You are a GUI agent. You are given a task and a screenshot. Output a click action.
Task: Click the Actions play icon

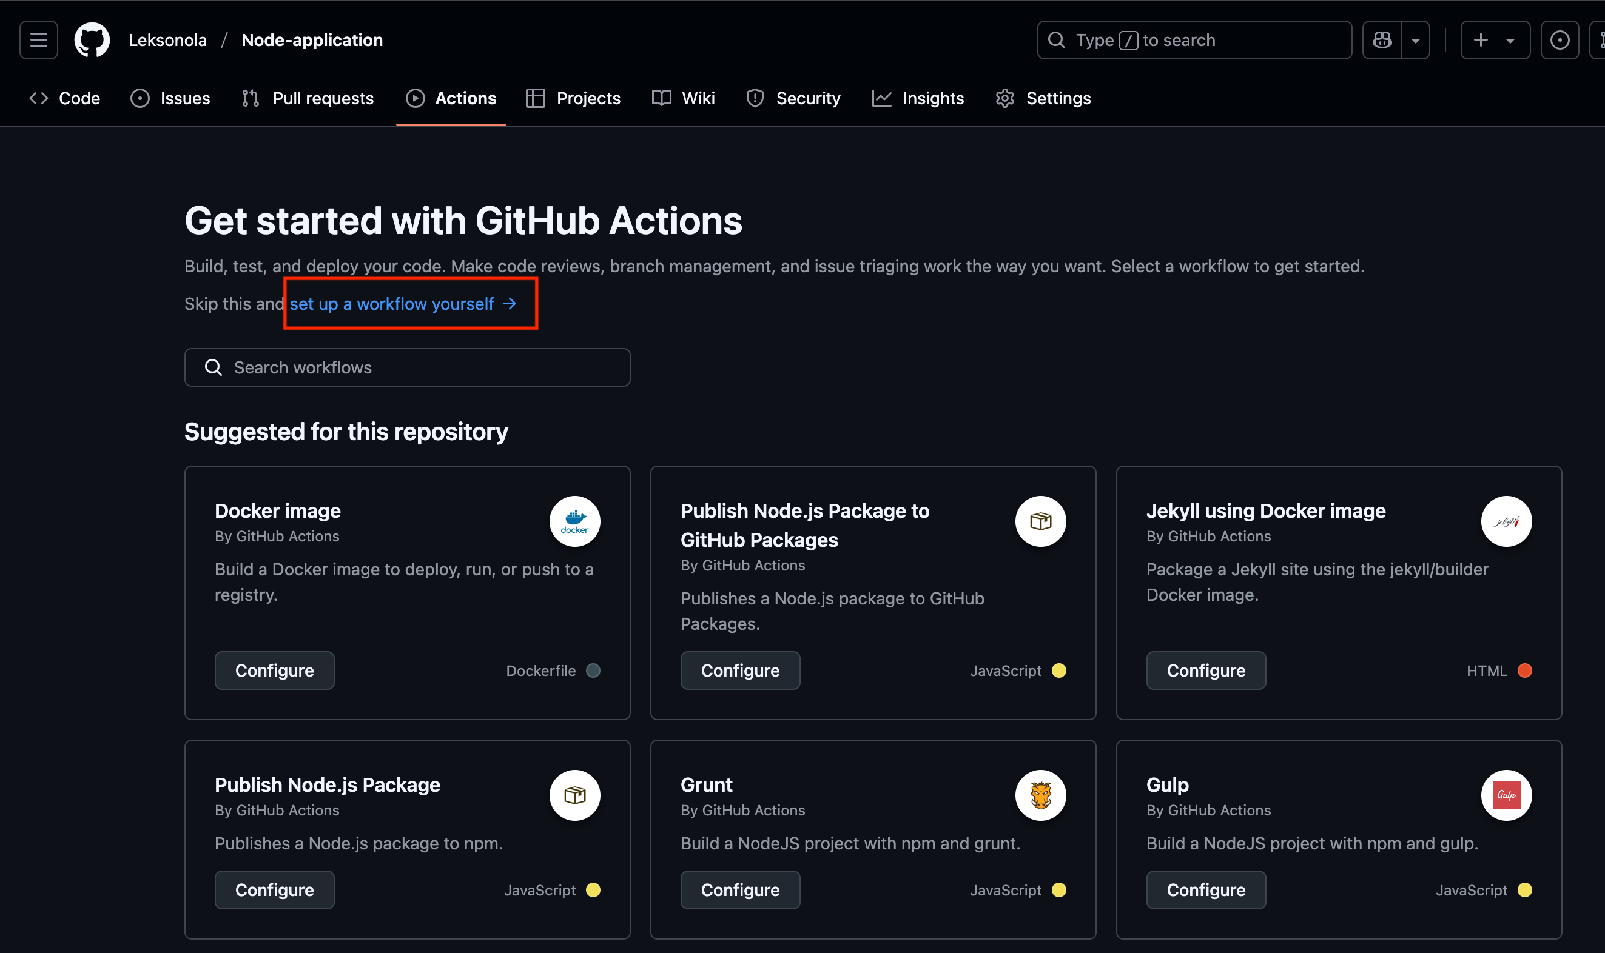415,98
